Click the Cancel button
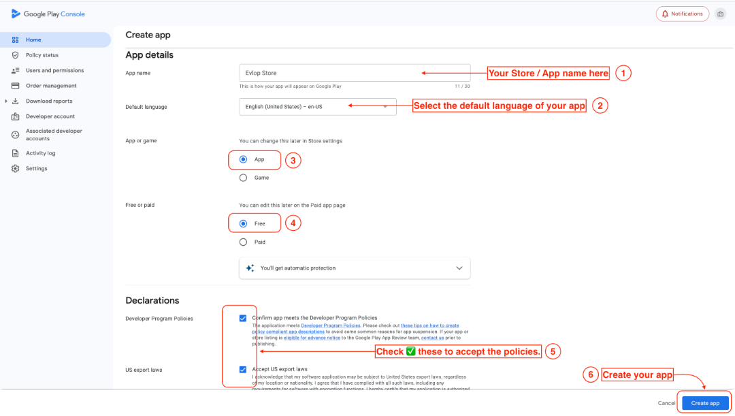The width and height of the screenshot is (735, 416). click(x=666, y=403)
